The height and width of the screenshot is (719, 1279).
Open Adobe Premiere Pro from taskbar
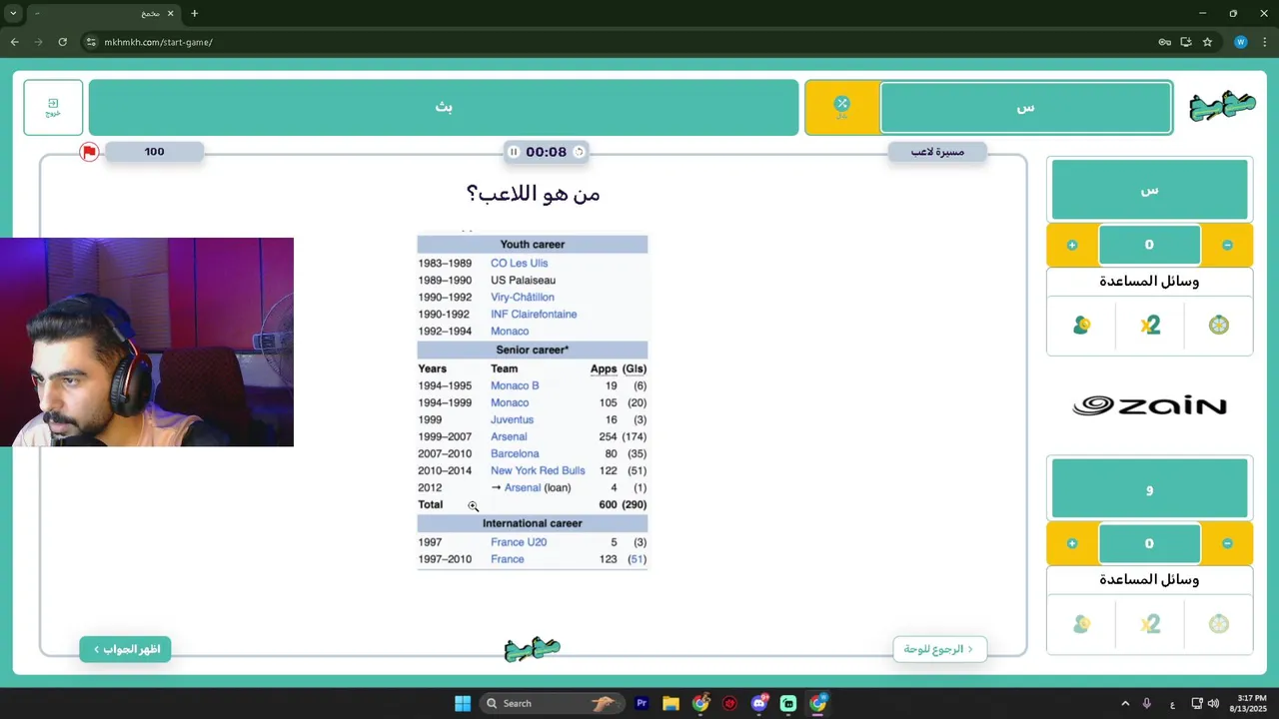tap(641, 703)
